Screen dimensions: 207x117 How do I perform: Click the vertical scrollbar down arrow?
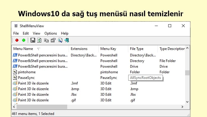click(187, 102)
